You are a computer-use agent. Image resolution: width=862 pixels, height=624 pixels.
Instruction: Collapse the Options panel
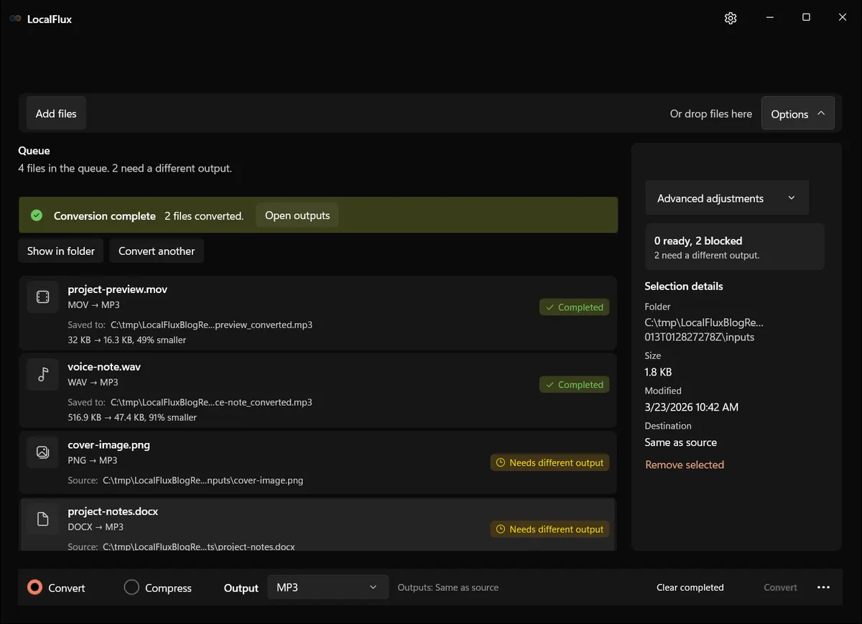click(797, 113)
